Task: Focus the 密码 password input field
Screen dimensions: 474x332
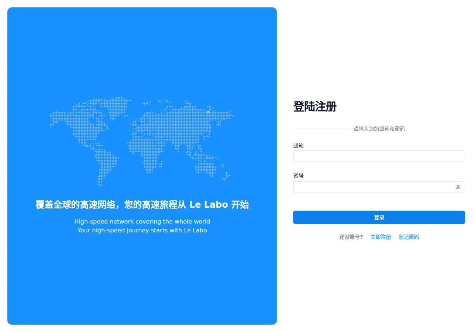Action: click(379, 187)
